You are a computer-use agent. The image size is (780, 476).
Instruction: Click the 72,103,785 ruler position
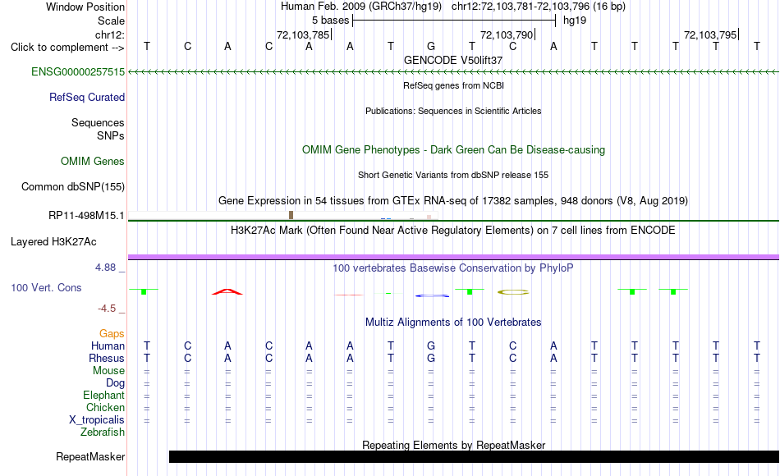pos(303,34)
